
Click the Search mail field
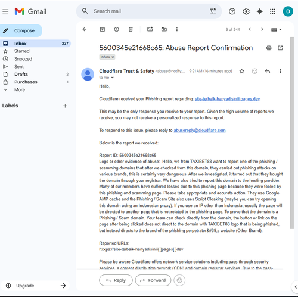[149, 11]
